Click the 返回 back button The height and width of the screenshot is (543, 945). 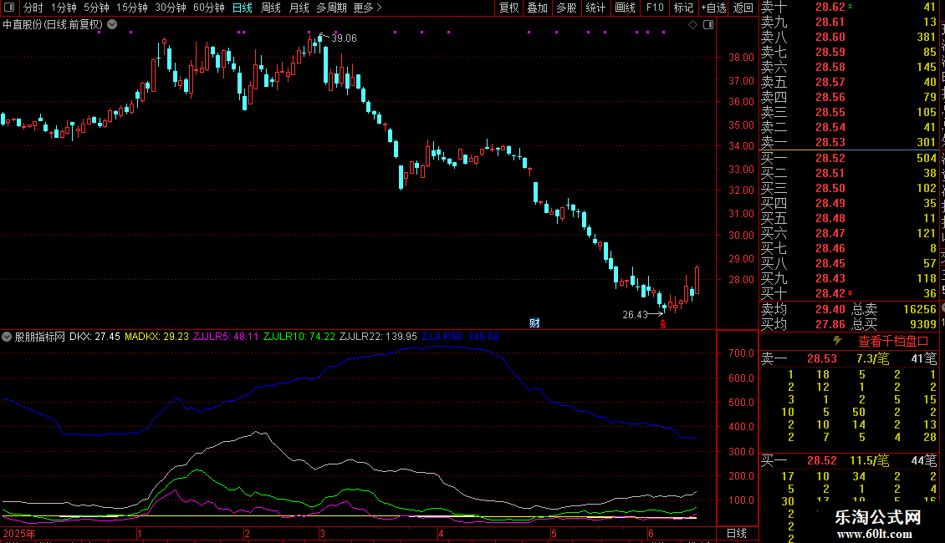(x=743, y=8)
